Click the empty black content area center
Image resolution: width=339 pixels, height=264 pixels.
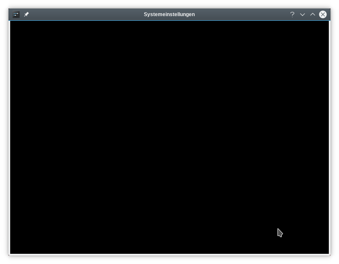tap(169, 138)
